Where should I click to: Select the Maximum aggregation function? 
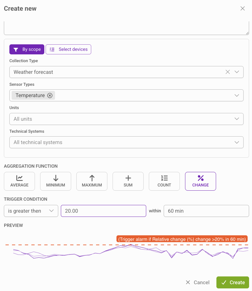92,181
